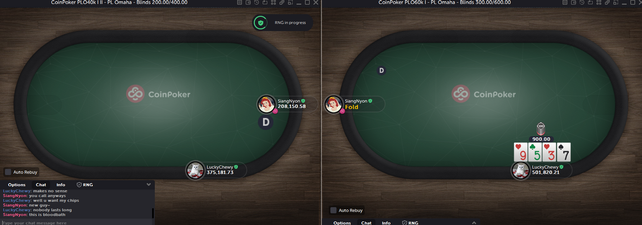Image resolution: width=642 pixels, height=225 pixels.
Task: Click LuckyChewy's cat avatar on PLO60k table
Action: pyautogui.click(x=521, y=170)
